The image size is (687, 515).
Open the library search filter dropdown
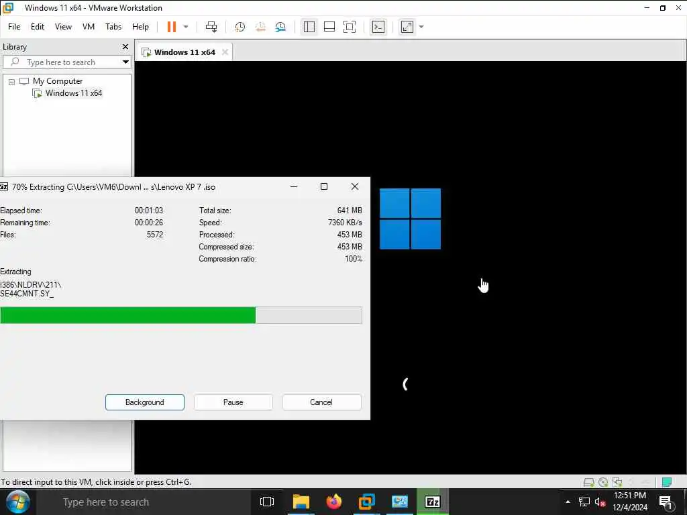(125, 62)
